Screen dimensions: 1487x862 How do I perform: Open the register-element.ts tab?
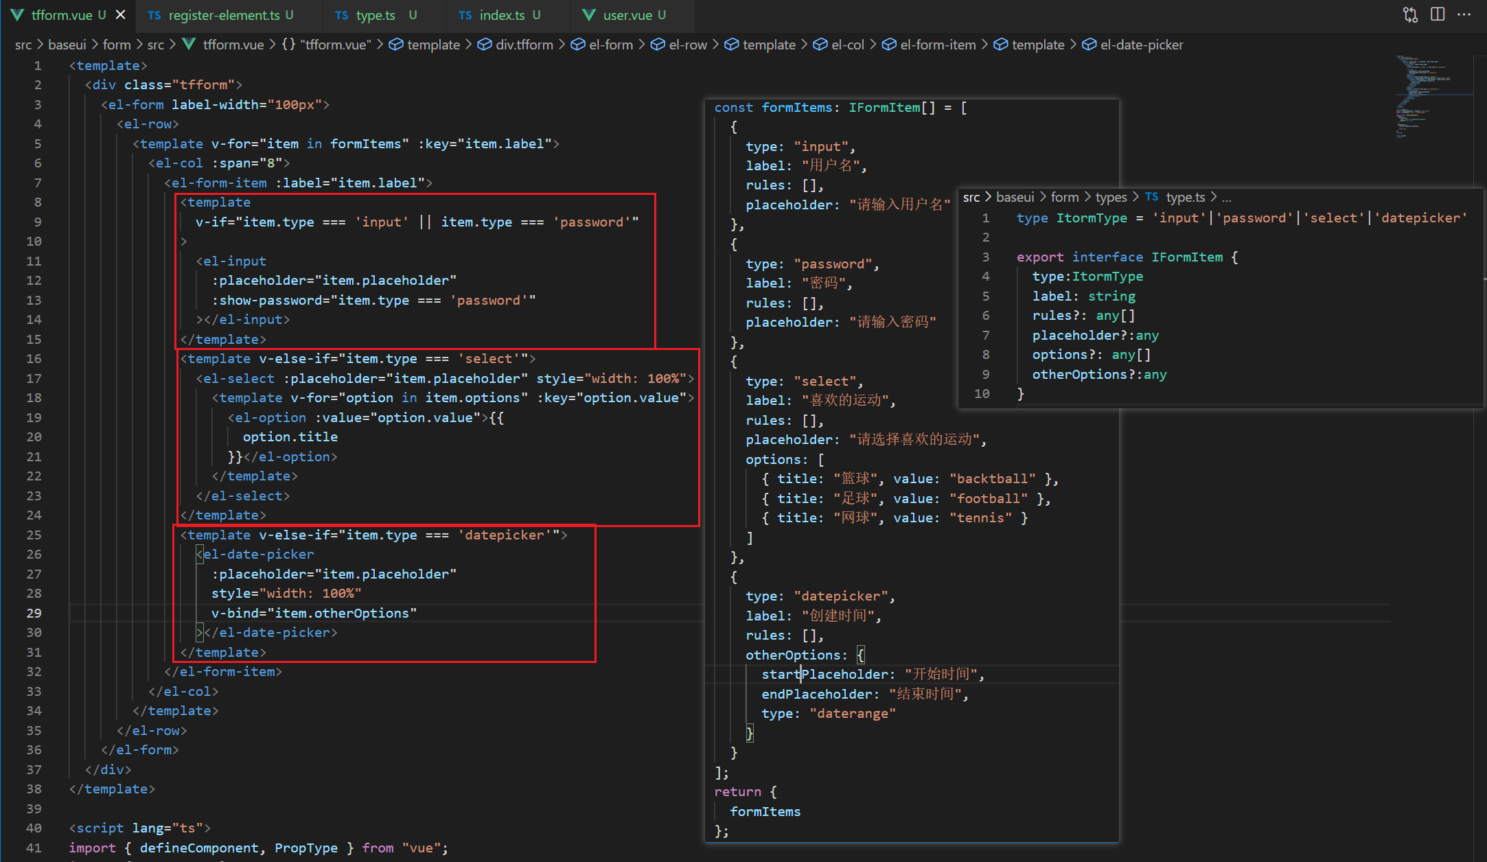click(x=224, y=14)
